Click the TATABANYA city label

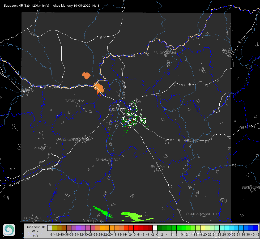(x=75, y=101)
